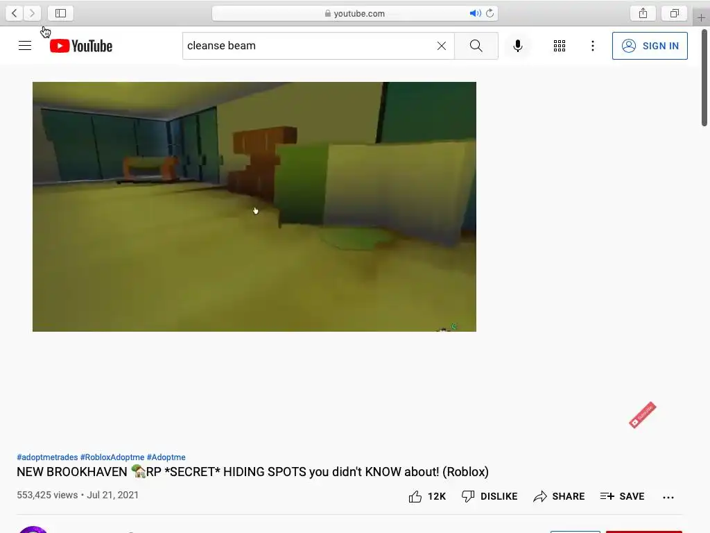Go to the YouTube home logo

point(81,46)
